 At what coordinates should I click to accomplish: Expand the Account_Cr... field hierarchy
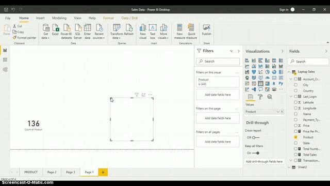tap(291, 79)
